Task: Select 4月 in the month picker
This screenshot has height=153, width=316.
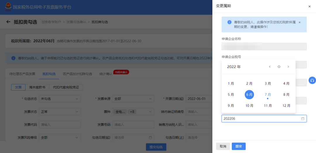Action: pyautogui.click(x=286, y=84)
